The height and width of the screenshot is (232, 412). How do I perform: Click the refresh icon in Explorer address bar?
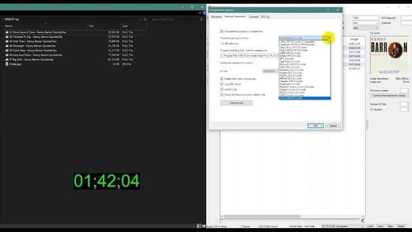(145, 19)
